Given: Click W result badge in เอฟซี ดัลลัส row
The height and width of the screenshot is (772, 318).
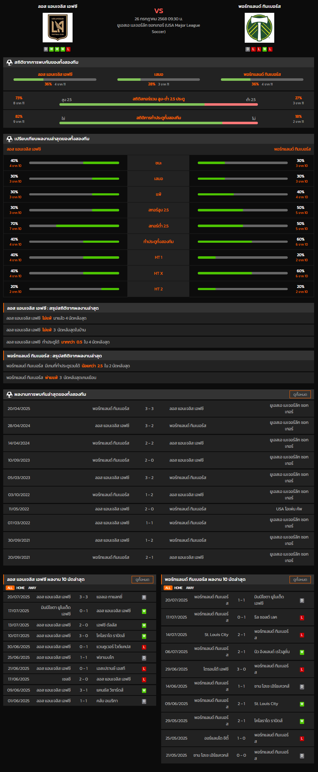Looking at the screenshot, I should (144, 625).
